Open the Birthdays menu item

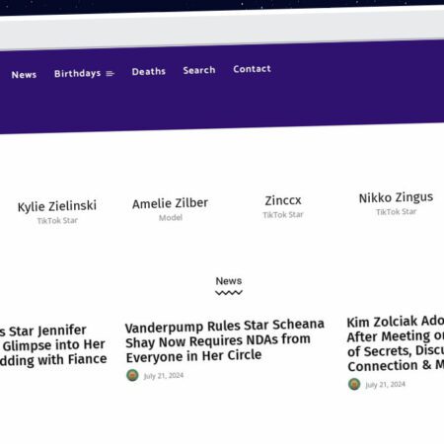[x=78, y=73]
